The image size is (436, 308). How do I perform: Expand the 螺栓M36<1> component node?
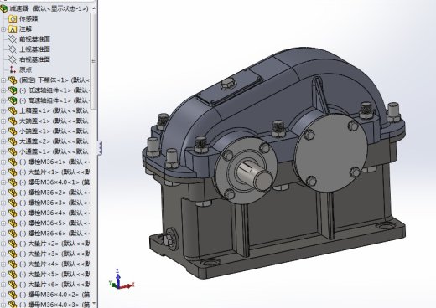(3, 162)
